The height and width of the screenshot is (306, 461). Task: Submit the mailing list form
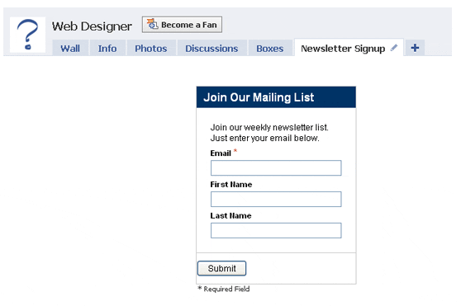tap(221, 268)
